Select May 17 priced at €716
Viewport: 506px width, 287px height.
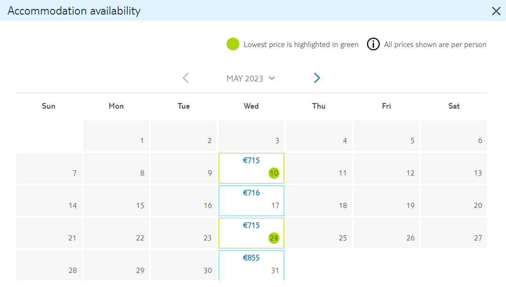tap(251, 201)
